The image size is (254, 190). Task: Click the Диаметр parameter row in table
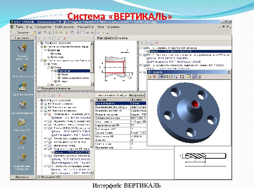click(x=121, y=140)
